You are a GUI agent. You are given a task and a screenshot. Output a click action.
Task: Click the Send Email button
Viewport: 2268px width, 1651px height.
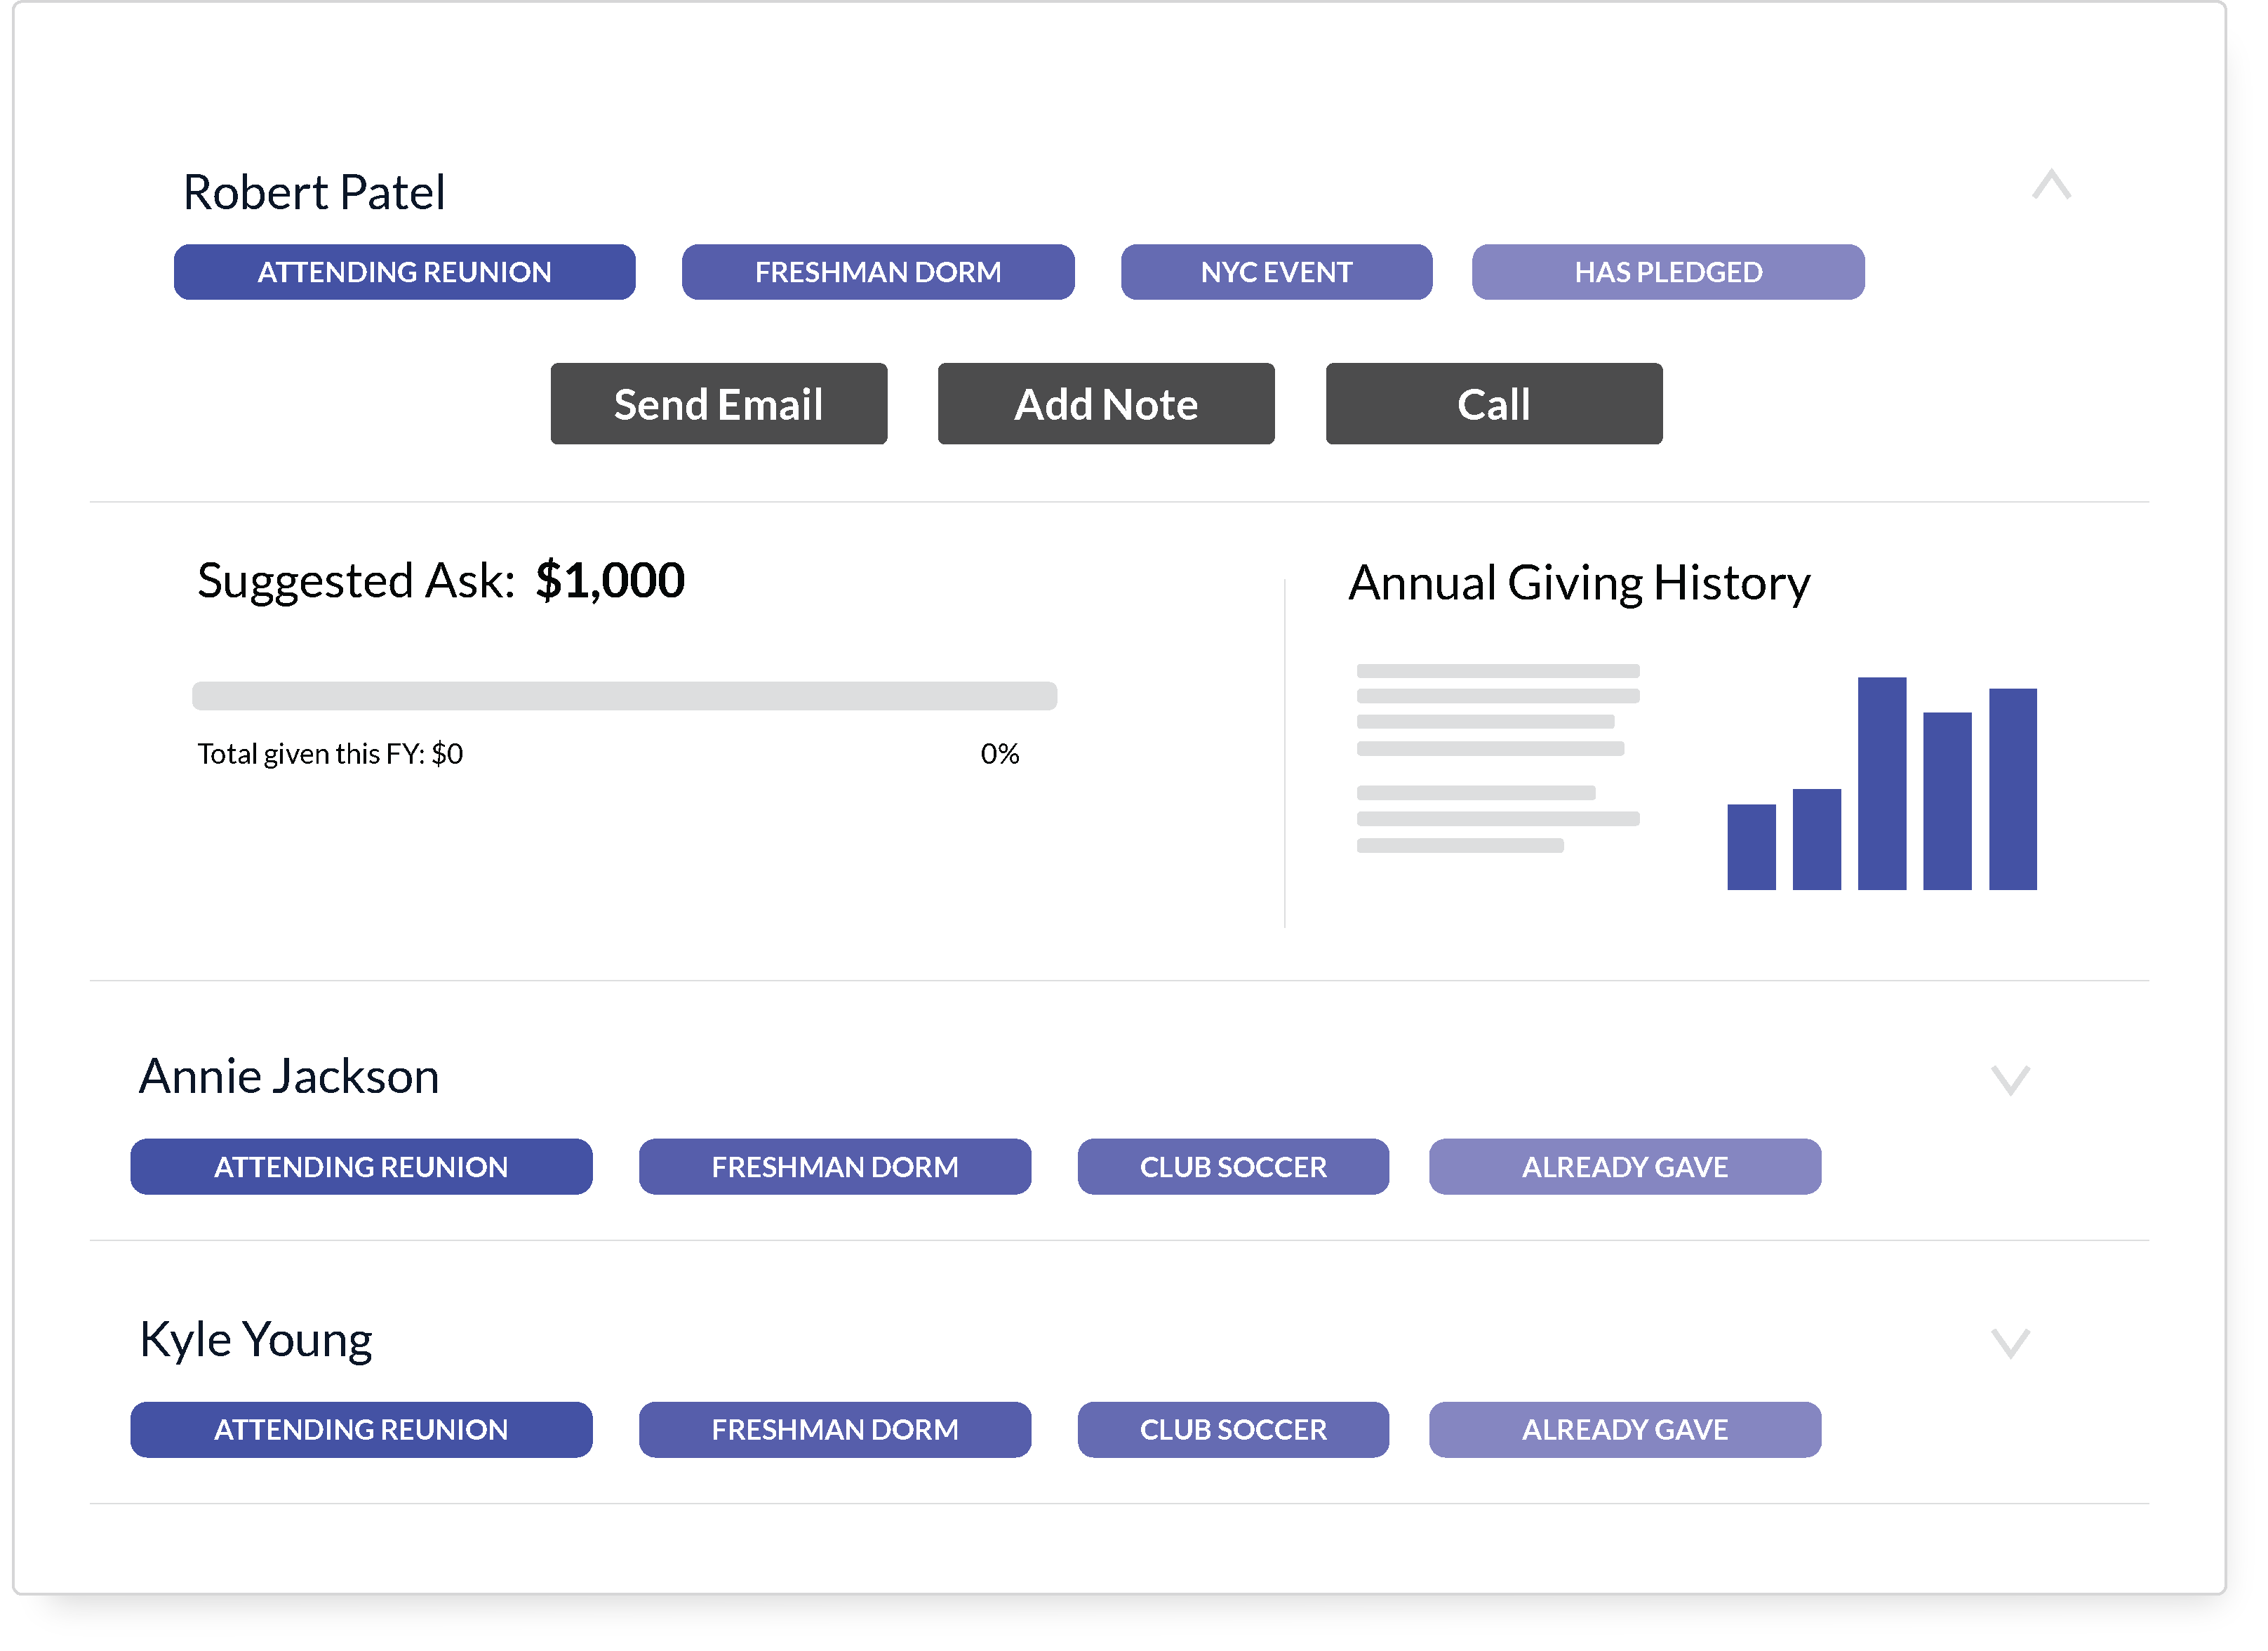719,404
